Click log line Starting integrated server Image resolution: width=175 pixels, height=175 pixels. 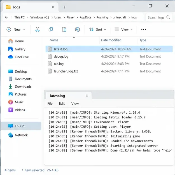pos(103,146)
